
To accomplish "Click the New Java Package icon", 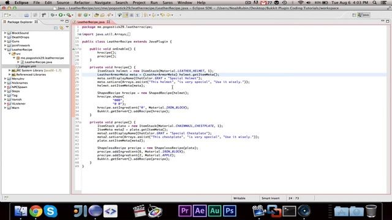I will pyautogui.click(x=80, y=15).
